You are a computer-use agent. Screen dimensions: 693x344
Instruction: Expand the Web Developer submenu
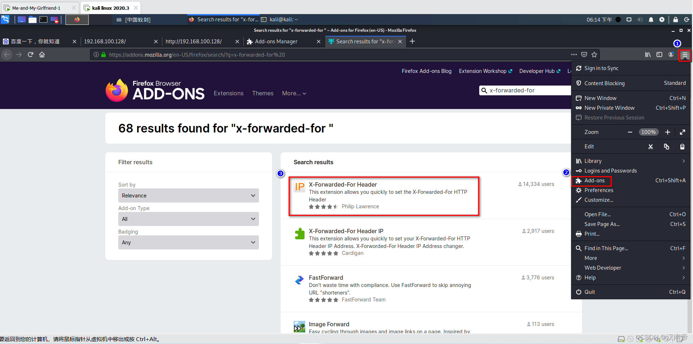point(631,268)
